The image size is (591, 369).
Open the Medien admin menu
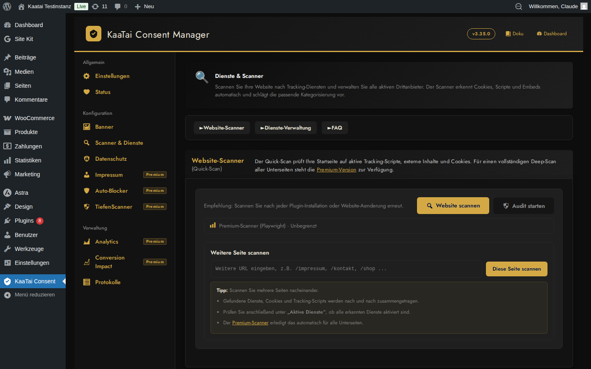tap(33, 72)
